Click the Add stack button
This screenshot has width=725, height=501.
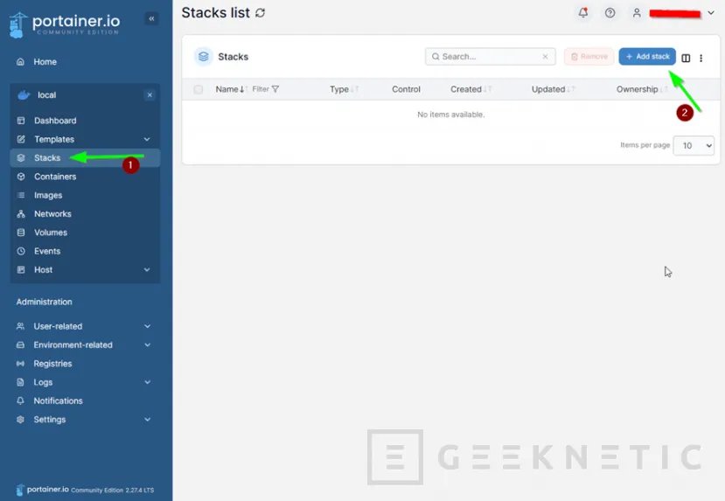tap(647, 56)
